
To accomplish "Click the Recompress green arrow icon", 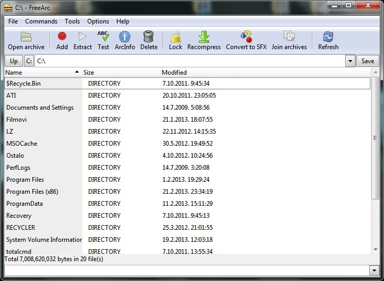I will pyautogui.click(x=204, y=37).
